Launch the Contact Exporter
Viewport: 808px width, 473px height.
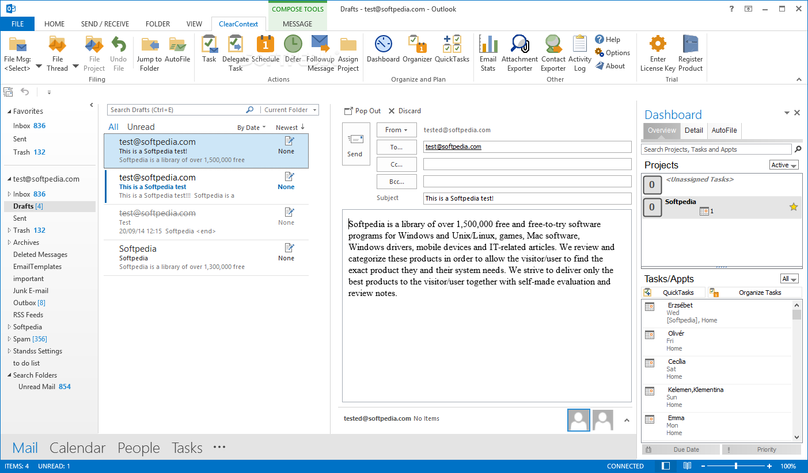pos(553,53)
